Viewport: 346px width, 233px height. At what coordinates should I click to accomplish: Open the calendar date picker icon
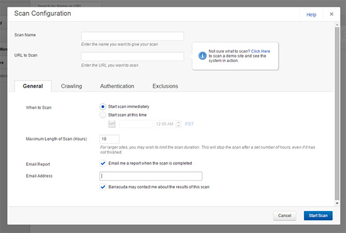pos(112,124)
